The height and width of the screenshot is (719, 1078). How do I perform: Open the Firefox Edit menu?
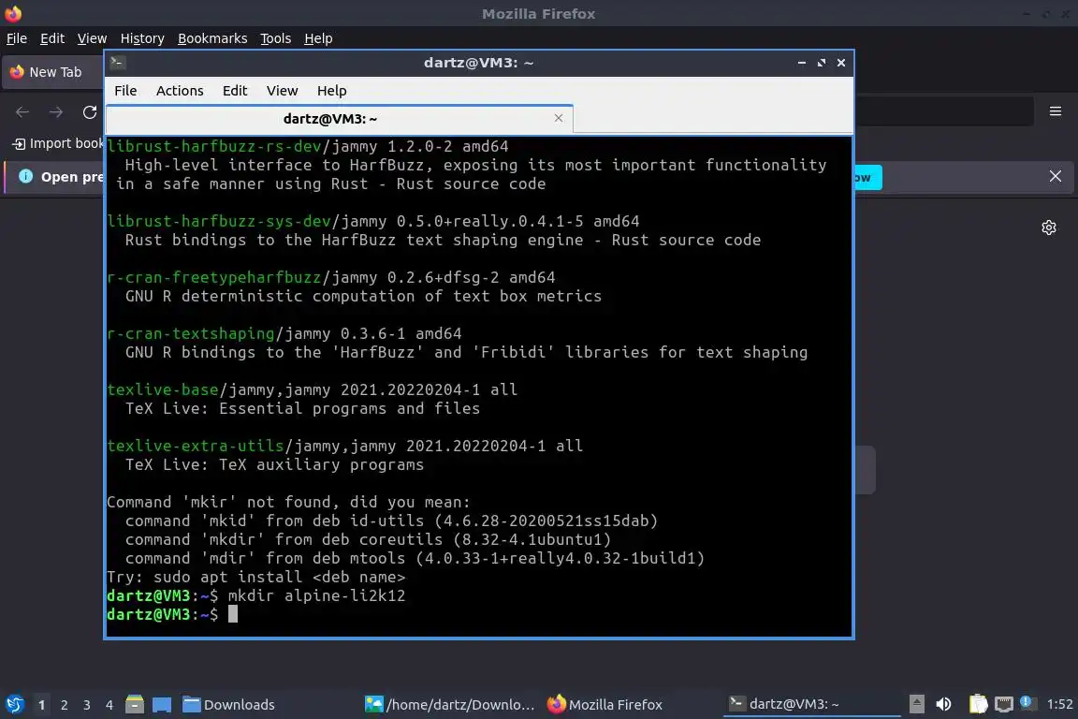(x=52, y=38)
